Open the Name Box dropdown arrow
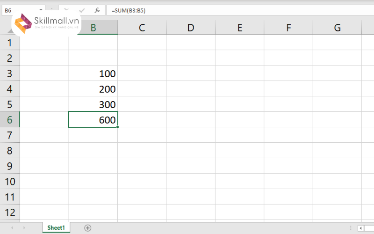This screenshot has height=234, width=374. pos(41,10)
